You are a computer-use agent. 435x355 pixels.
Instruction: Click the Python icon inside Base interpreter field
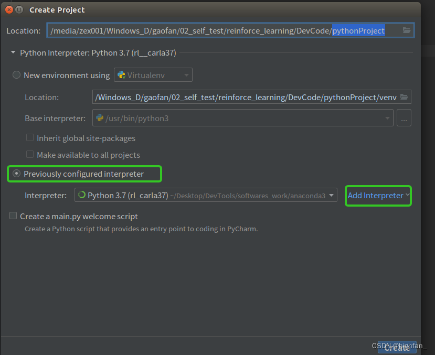pos(100,118)
